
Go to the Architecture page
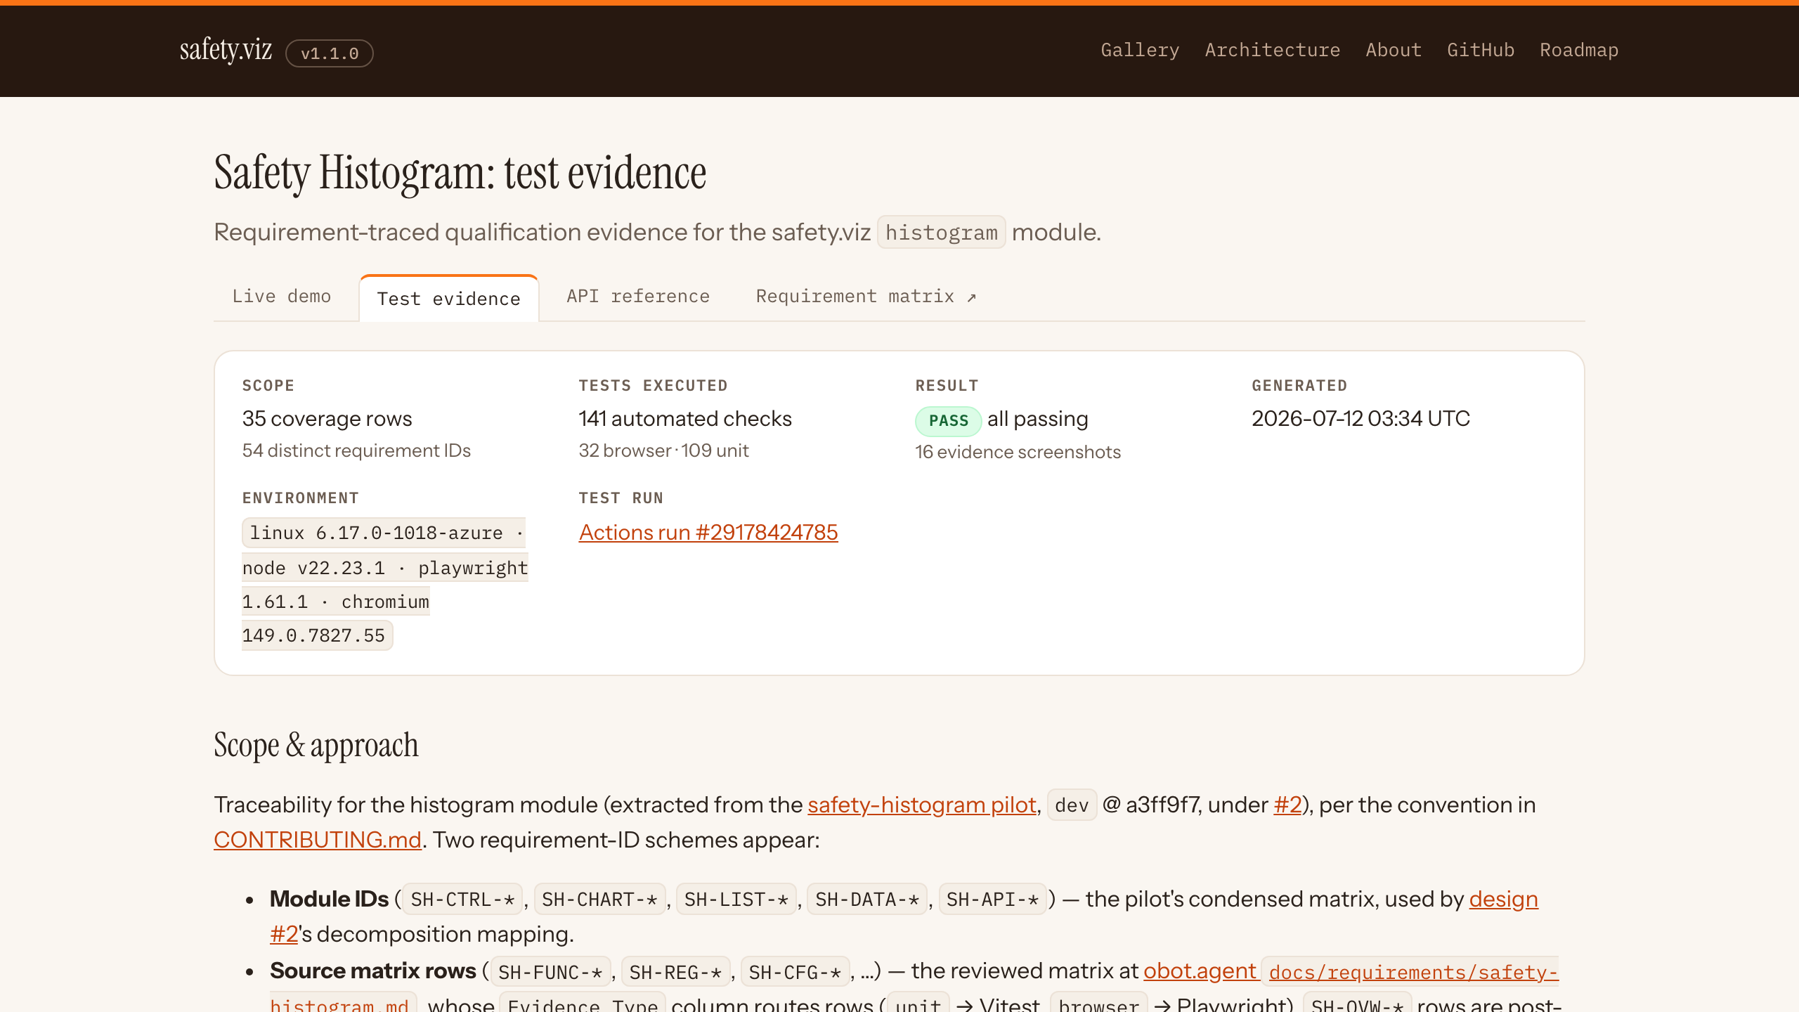click(x=1273, y=50)
